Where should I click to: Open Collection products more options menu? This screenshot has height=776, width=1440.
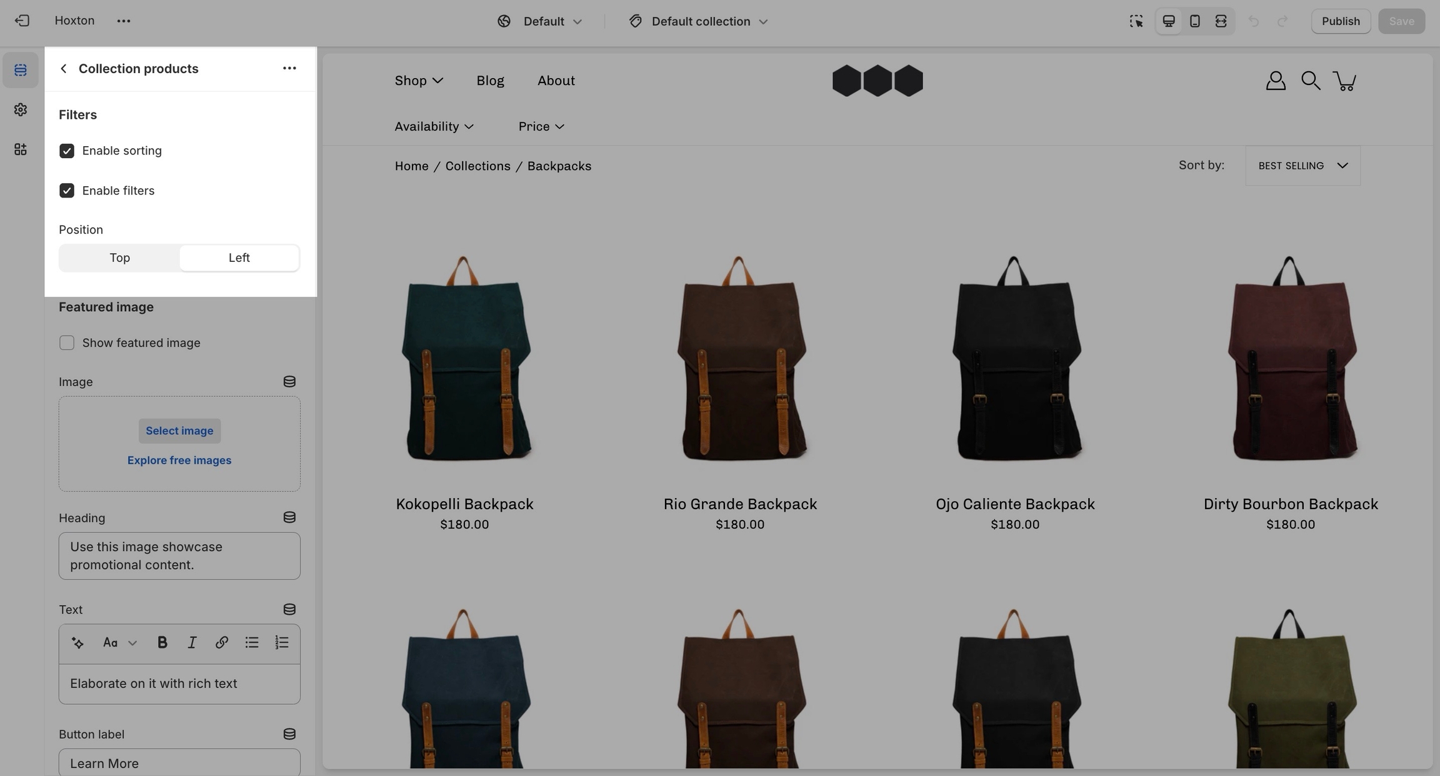pyautogui.click(x=289, y=68)
